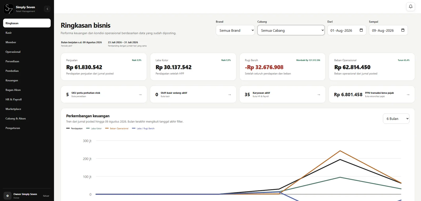Click the Owner avatar circle in sidebar
The height and width of the screenshot is (201, 421).
(7, 196)
